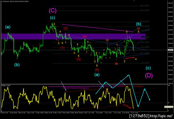Viewport: 174px width, 119px height.
Task: Open the GOLD,H4 chart title dropdown arrow
Action: [x=2, y=1]
